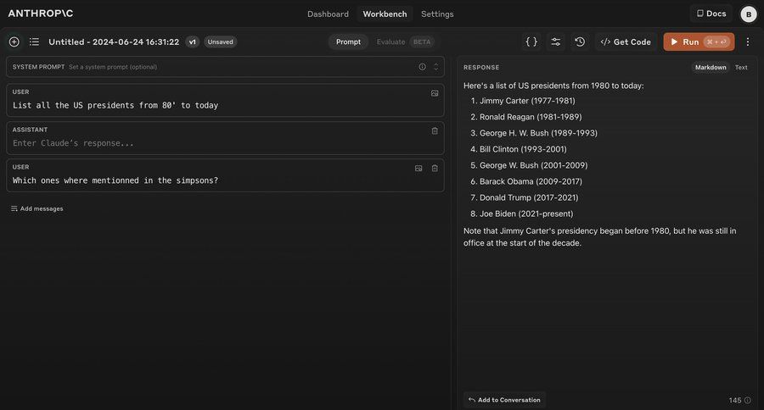This screenshot has height=410, width=764.
Task: Add image to the first User message
Action: [x=435, y=92]
